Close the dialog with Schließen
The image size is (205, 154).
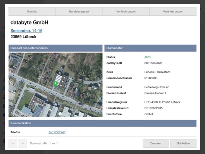(x=183, y=143)
